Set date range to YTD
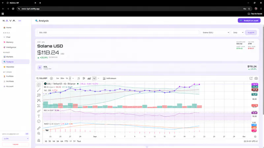The height and width of the screenshot is (148, 264). pyautogui.click(x=66, y=141)
